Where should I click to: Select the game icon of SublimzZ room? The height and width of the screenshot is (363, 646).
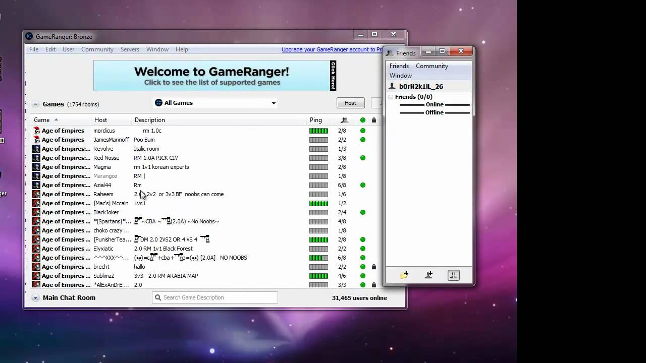(x=36, y=276)
